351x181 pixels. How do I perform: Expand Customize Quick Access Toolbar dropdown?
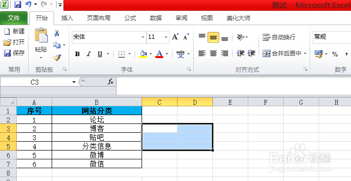[x=60, y=4]
